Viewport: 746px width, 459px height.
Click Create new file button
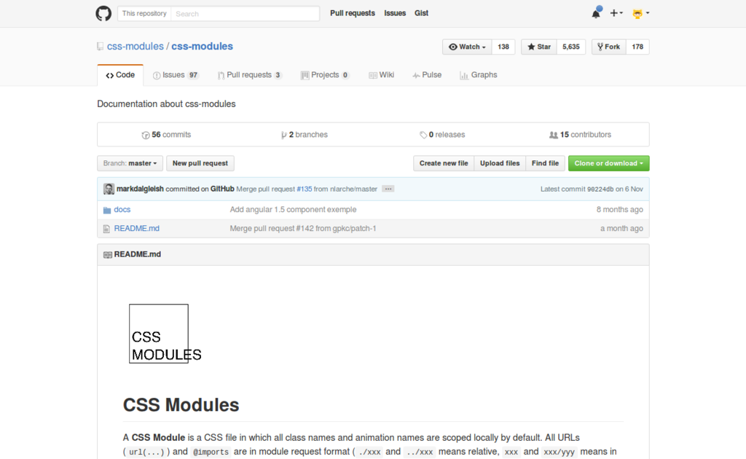pyautogui.click(x=444, y=163)
